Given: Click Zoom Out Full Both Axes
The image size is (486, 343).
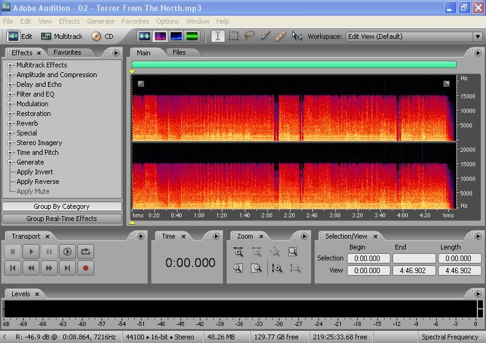Looking at the screenshot, I should click(275, 251).
